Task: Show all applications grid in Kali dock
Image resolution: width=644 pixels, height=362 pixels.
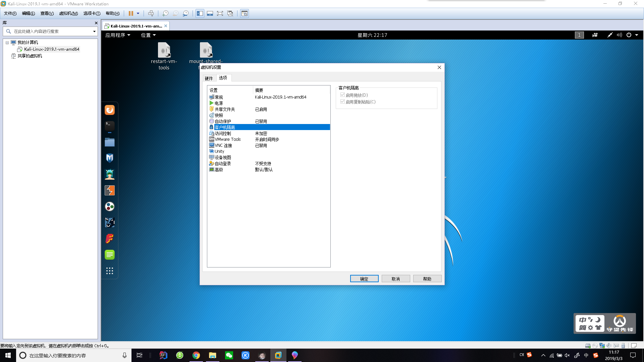Action: [110, 271]
